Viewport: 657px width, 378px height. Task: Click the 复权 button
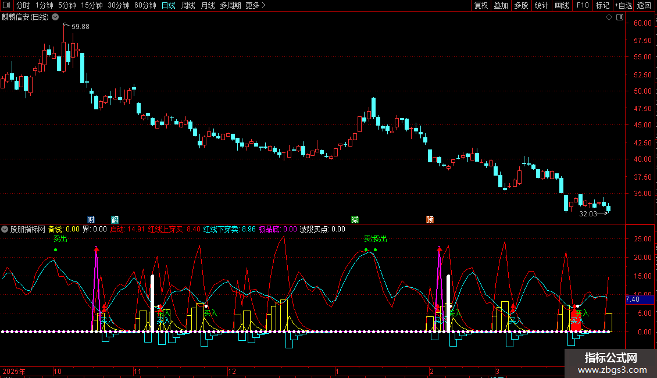481,5
